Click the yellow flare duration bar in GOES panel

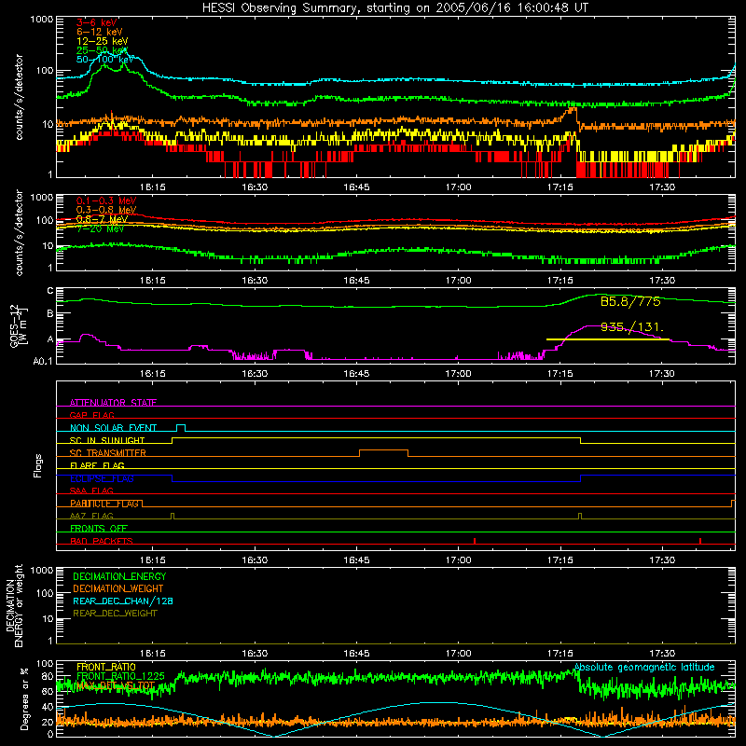[608, 339]
